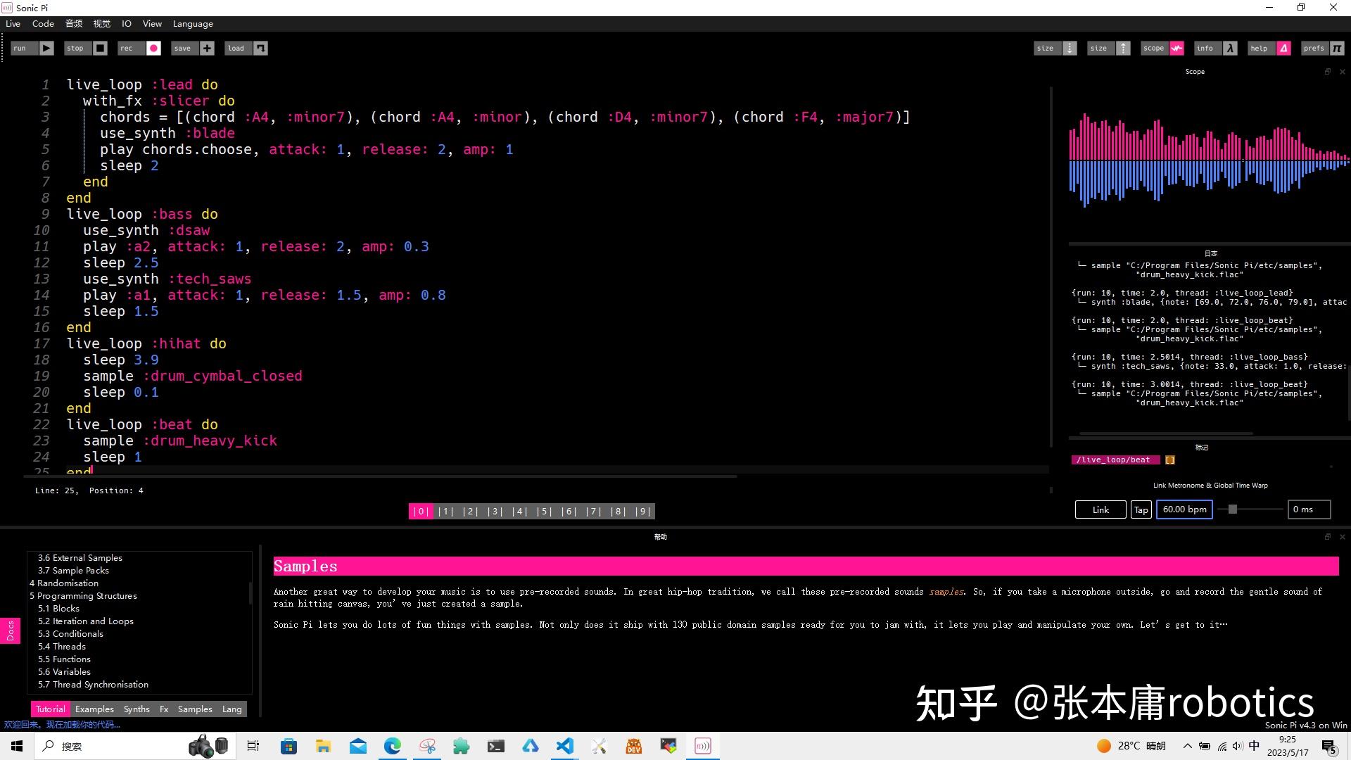Collapse the 4 Randomisation section
This screenshot has width=1351, height=760.
(64, 583)
